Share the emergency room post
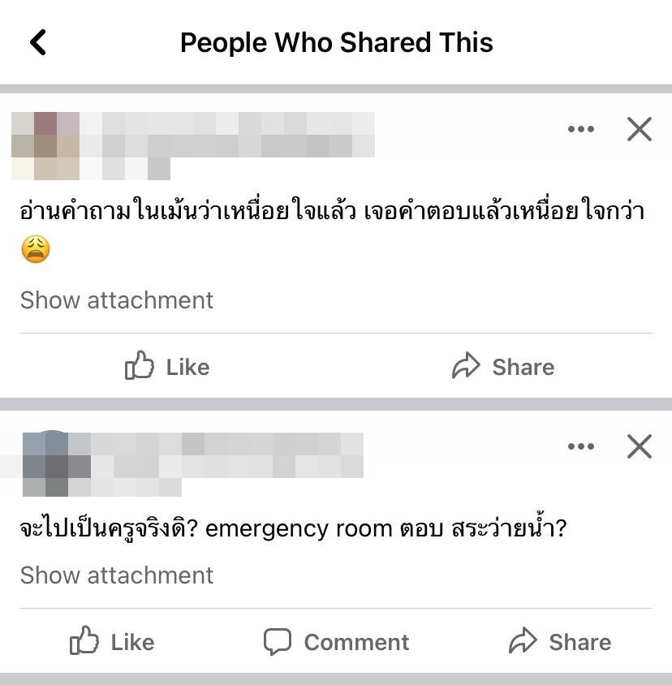 pyautogui.click(x=560, y=641)
